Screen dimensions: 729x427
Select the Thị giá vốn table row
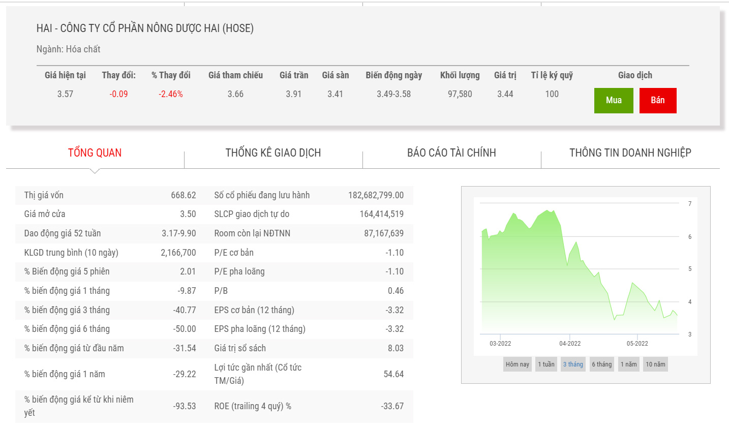point(110,195)
